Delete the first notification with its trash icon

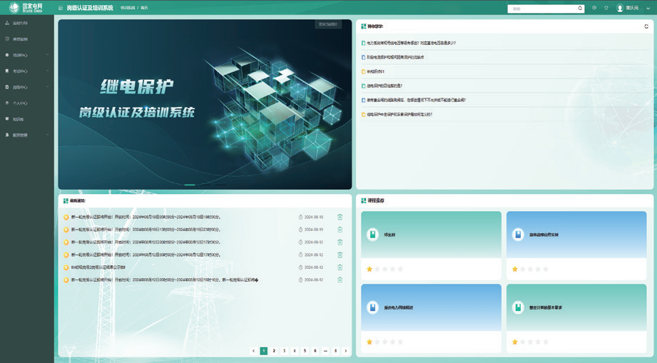point(340,217)
